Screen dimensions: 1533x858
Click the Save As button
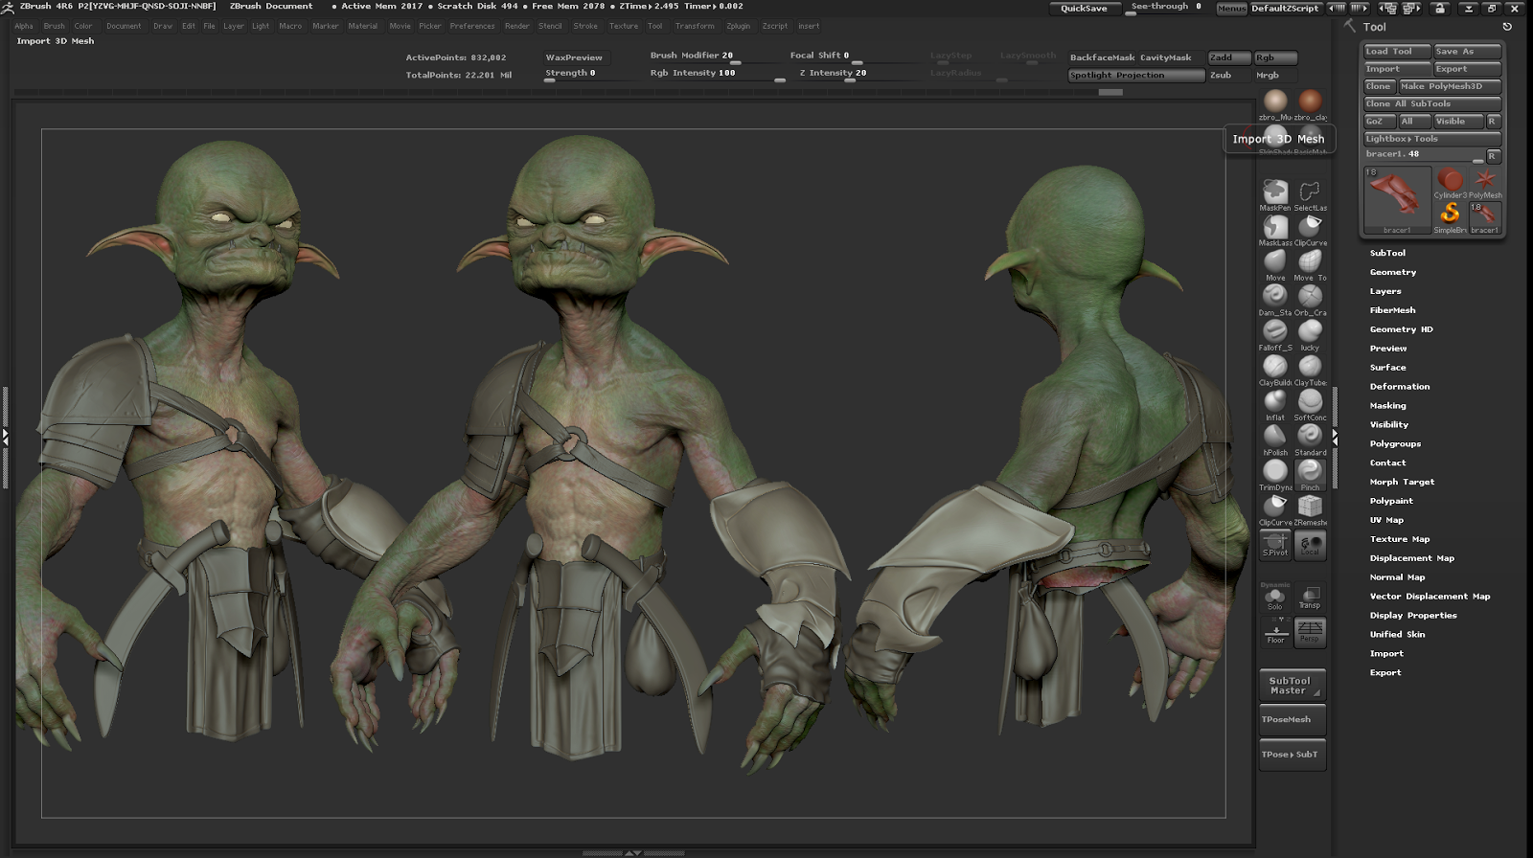(1467, 52)
